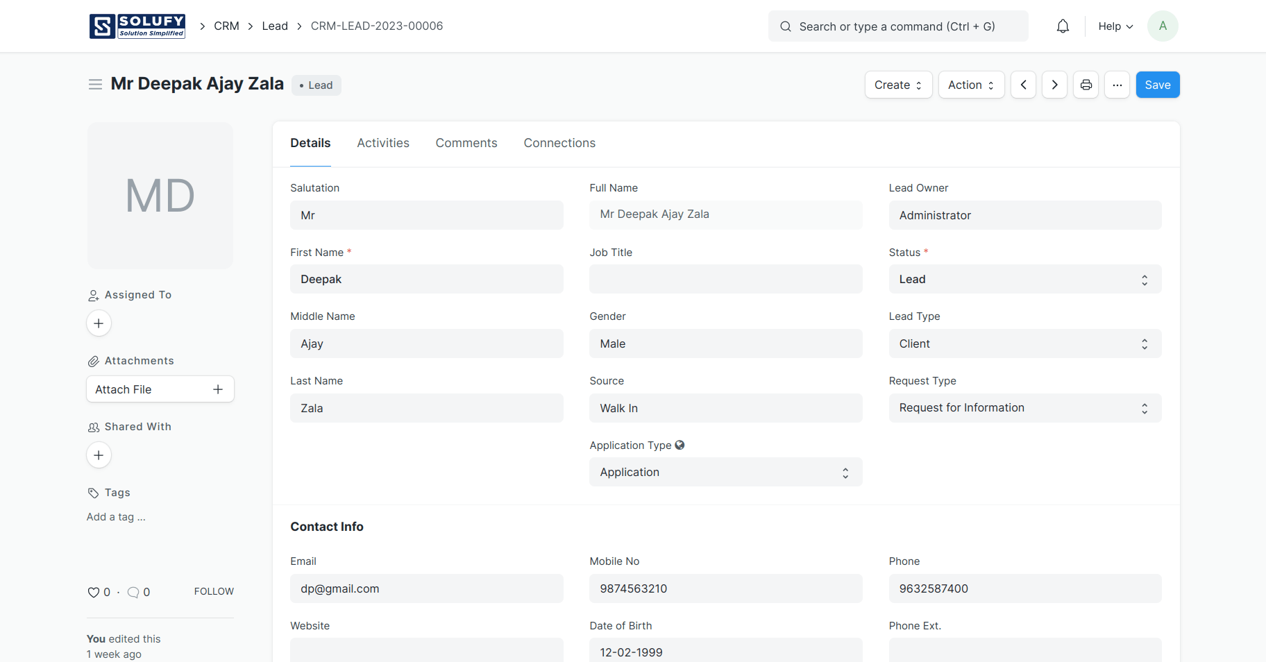Open the user avatar menu

tap(1163, 26)
